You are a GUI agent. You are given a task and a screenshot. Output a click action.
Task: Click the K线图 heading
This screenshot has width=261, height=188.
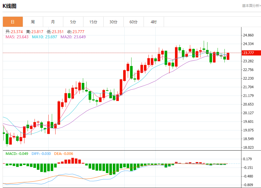9,6
